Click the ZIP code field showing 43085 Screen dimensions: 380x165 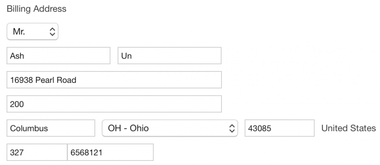[x=279, y=128]
